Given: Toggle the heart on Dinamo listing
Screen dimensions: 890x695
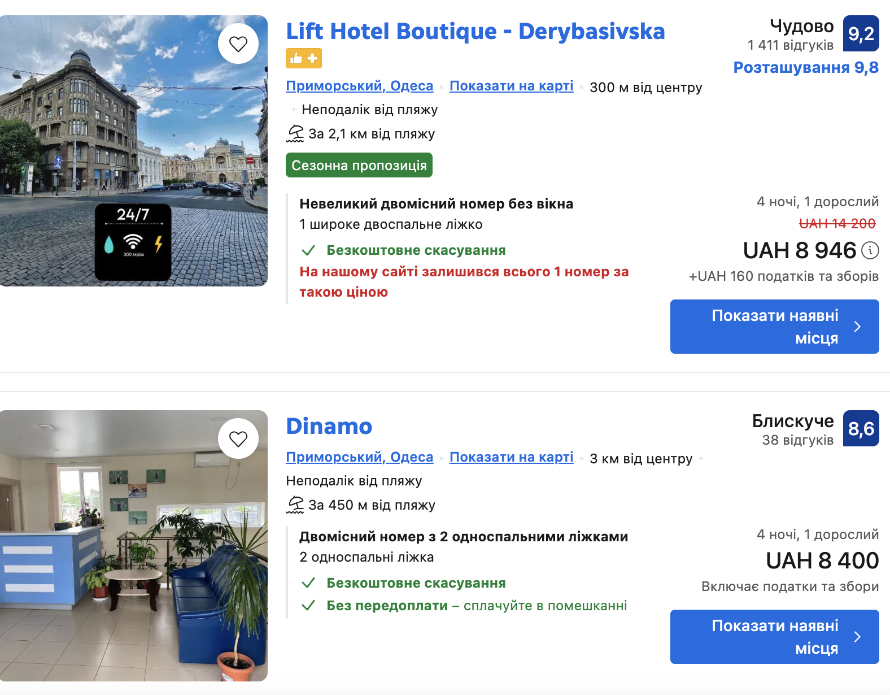Looking at the screenshot, I should (x=238, y=438).
